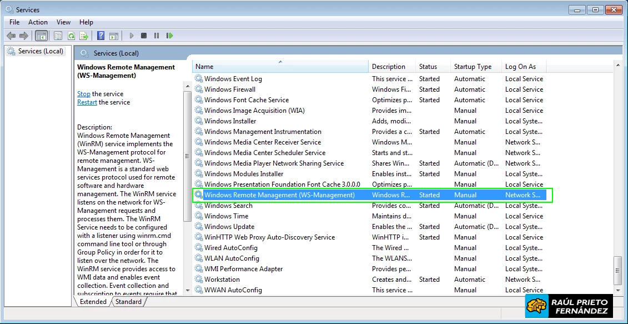Switch to the Standard tab

pyautogui.click(x=128, y=301)
